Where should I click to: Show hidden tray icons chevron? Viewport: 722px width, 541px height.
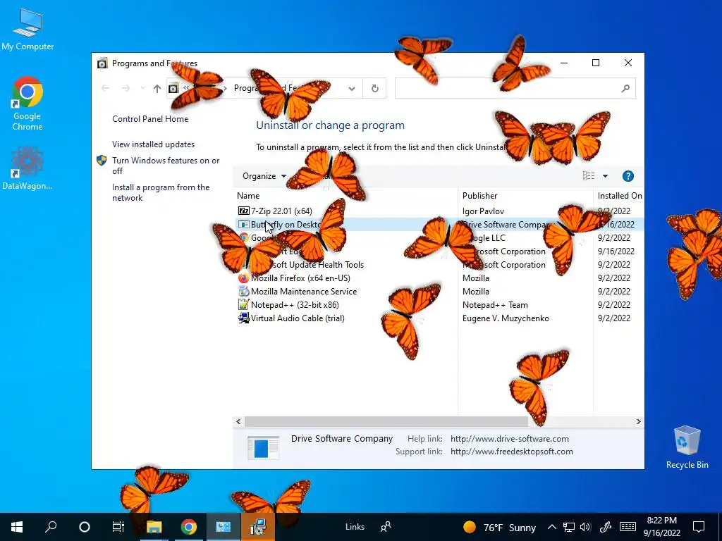(551, 527)
